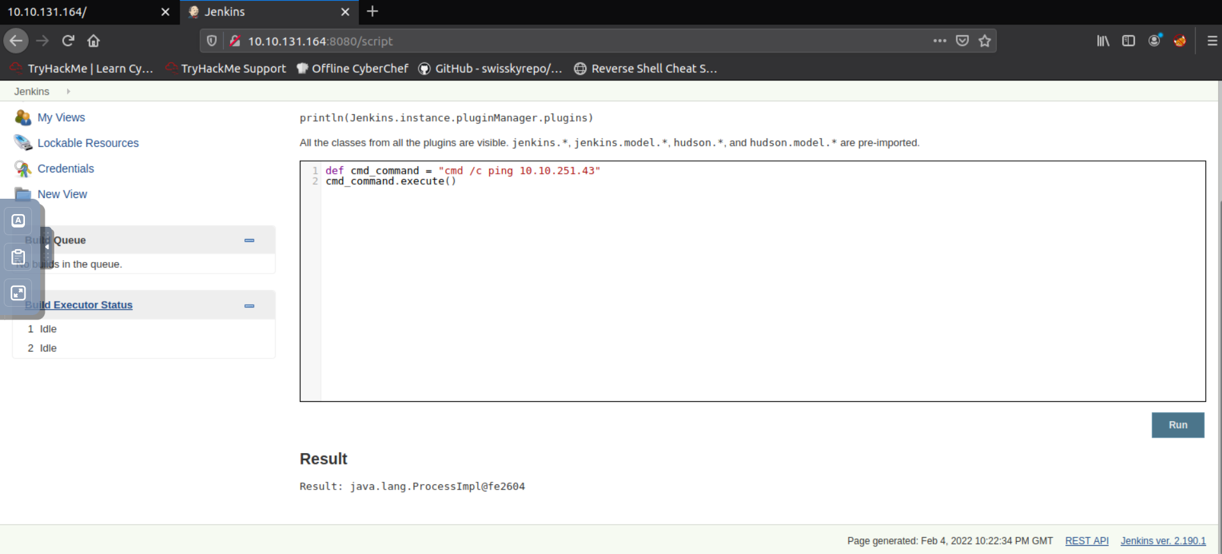Click the overlay keyboard 'A' icon
This screenshot has height=554, width=1222.
[19, 220]
